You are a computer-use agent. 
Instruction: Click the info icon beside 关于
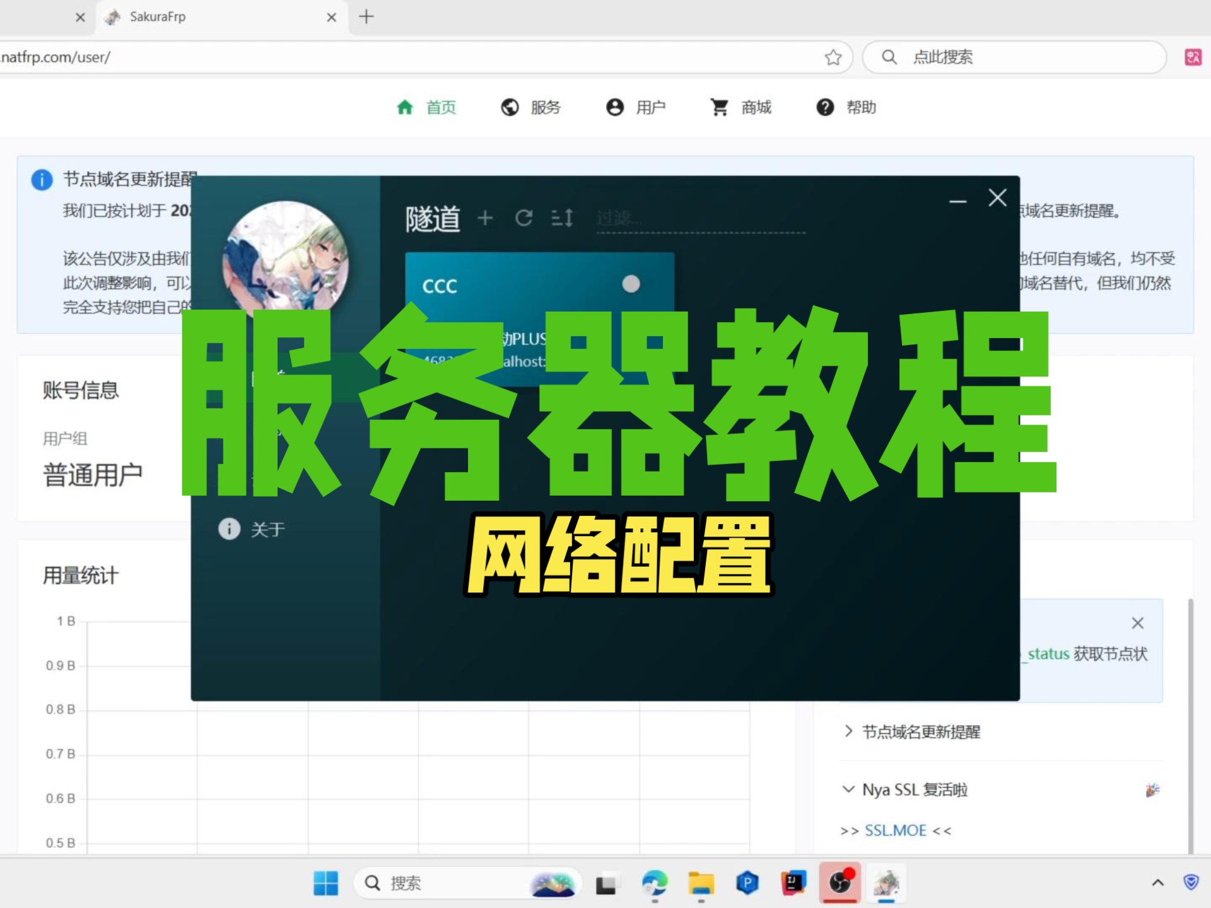(230, 528)
